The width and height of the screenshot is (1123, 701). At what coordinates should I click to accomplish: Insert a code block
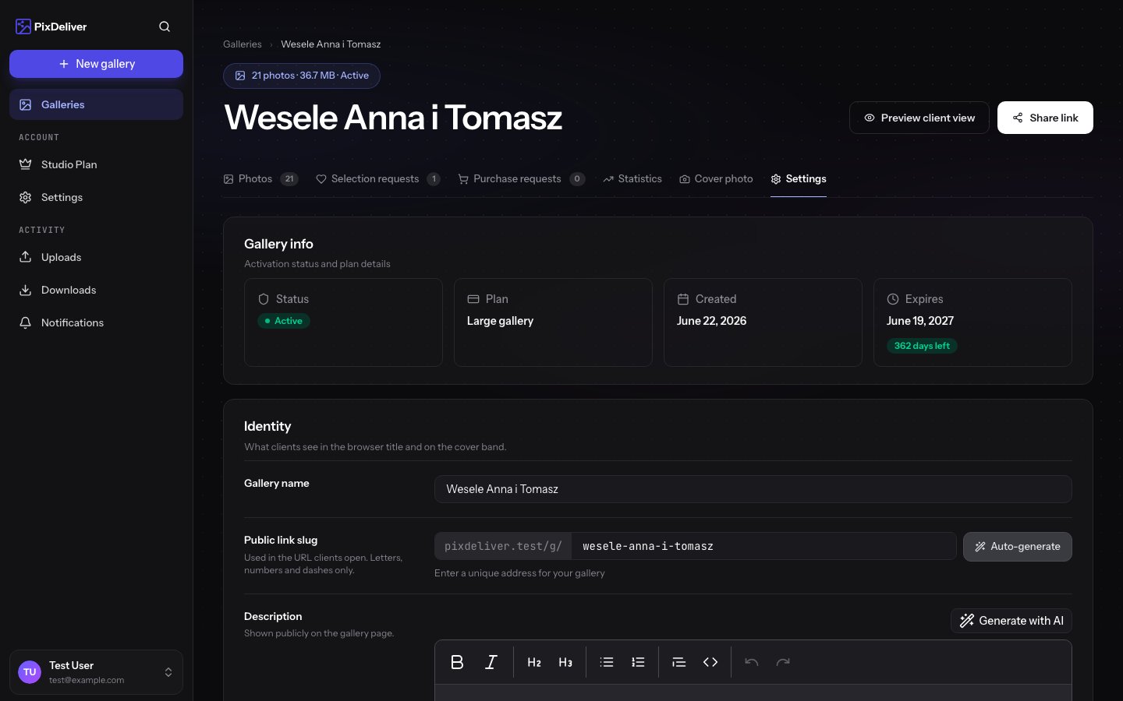[710, 662]
